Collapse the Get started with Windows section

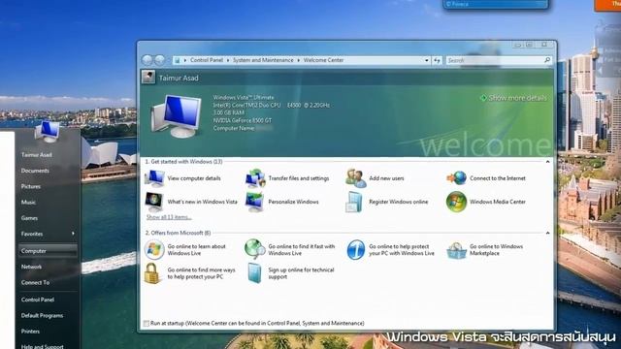click(547, 162)
